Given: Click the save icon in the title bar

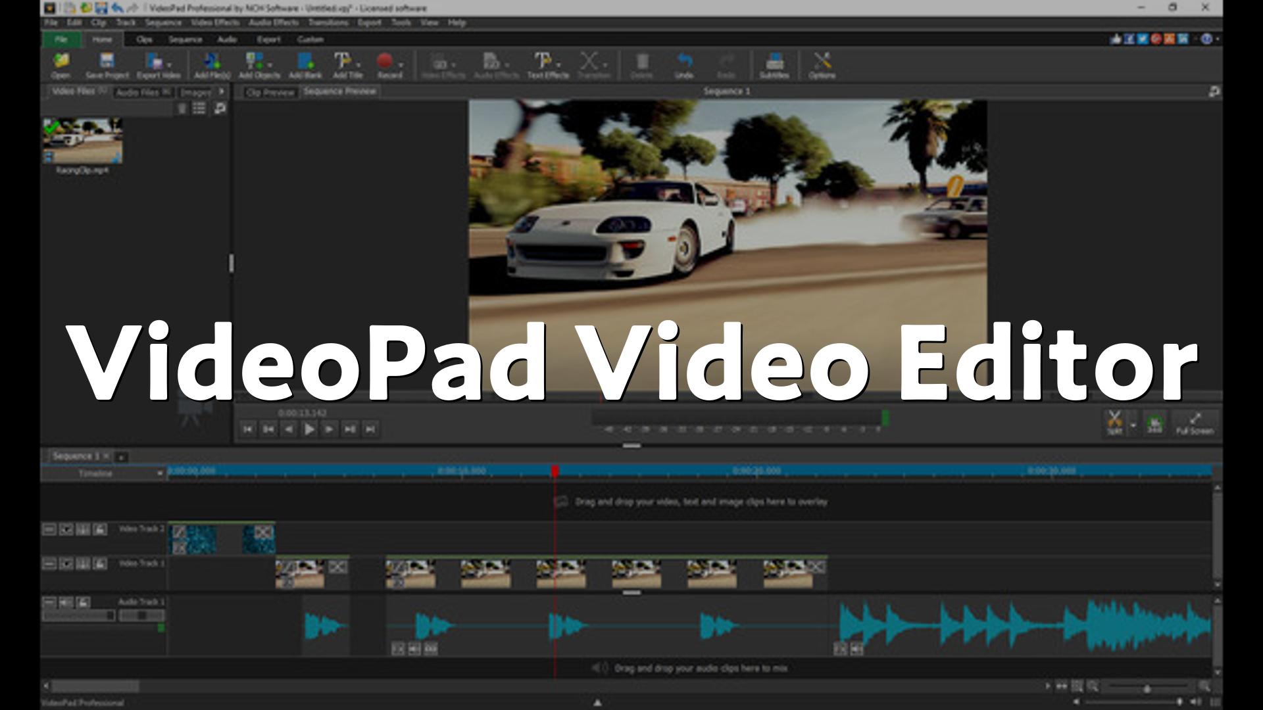Looking at the screenshot, I should point(101,8).
